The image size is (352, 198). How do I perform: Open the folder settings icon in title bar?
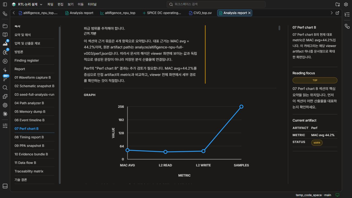338,4
